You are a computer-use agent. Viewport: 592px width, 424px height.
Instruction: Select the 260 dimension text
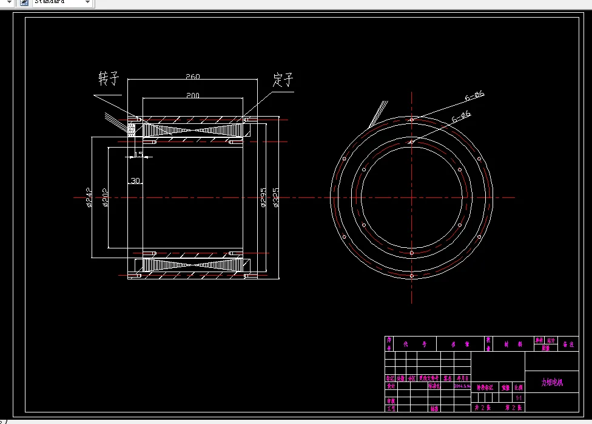192,77
